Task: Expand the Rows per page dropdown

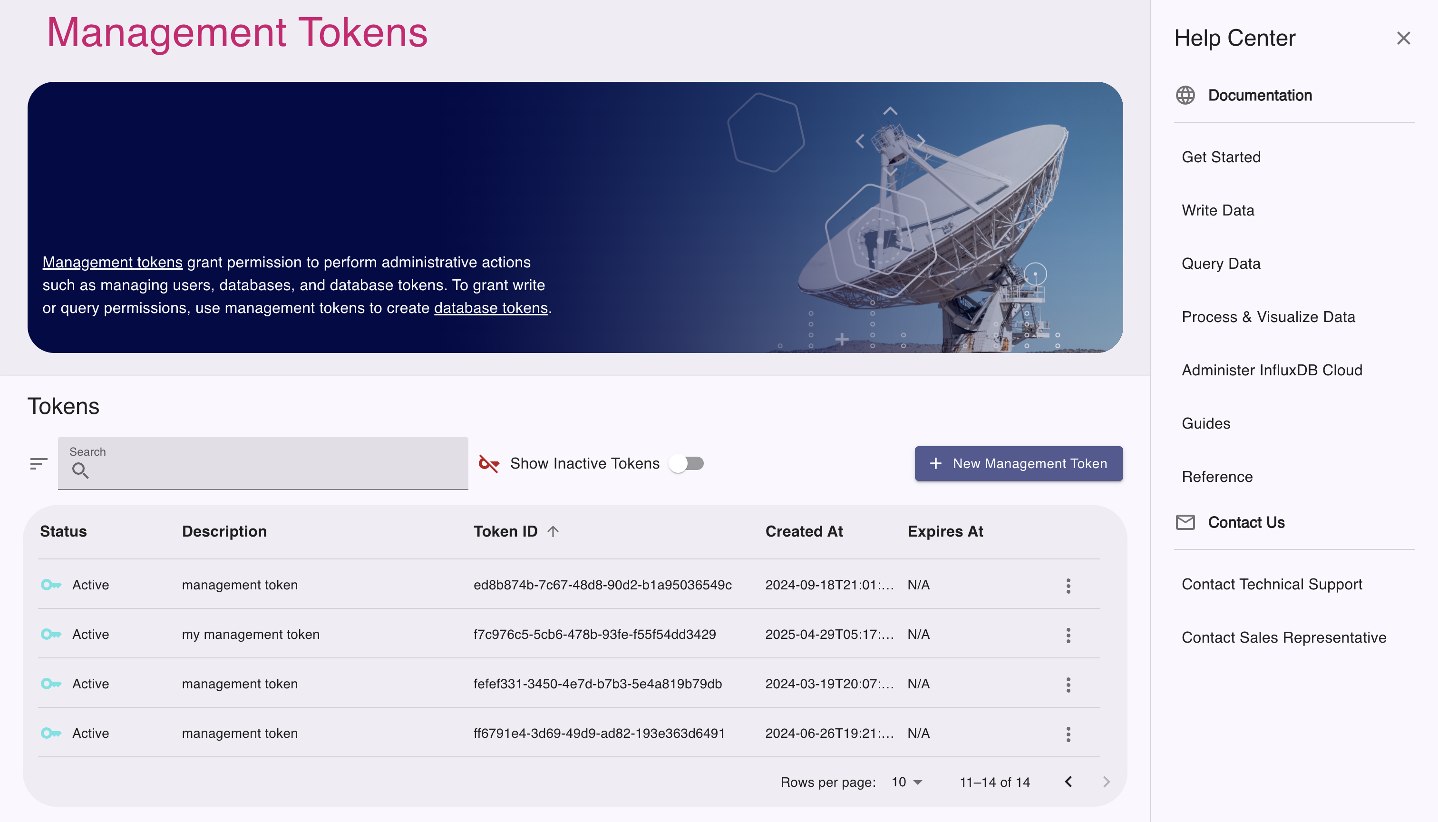Action: point(906,782)
